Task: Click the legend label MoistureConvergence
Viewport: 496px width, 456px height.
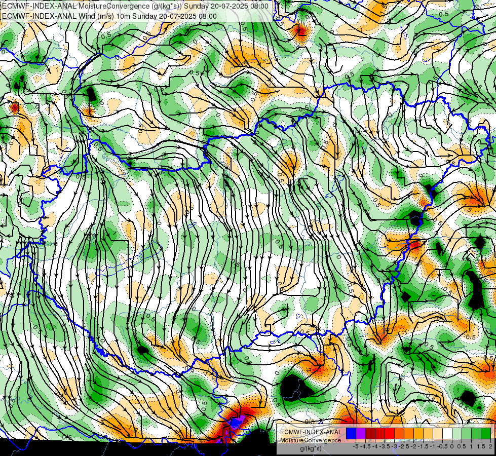Action: click(311, 440)
